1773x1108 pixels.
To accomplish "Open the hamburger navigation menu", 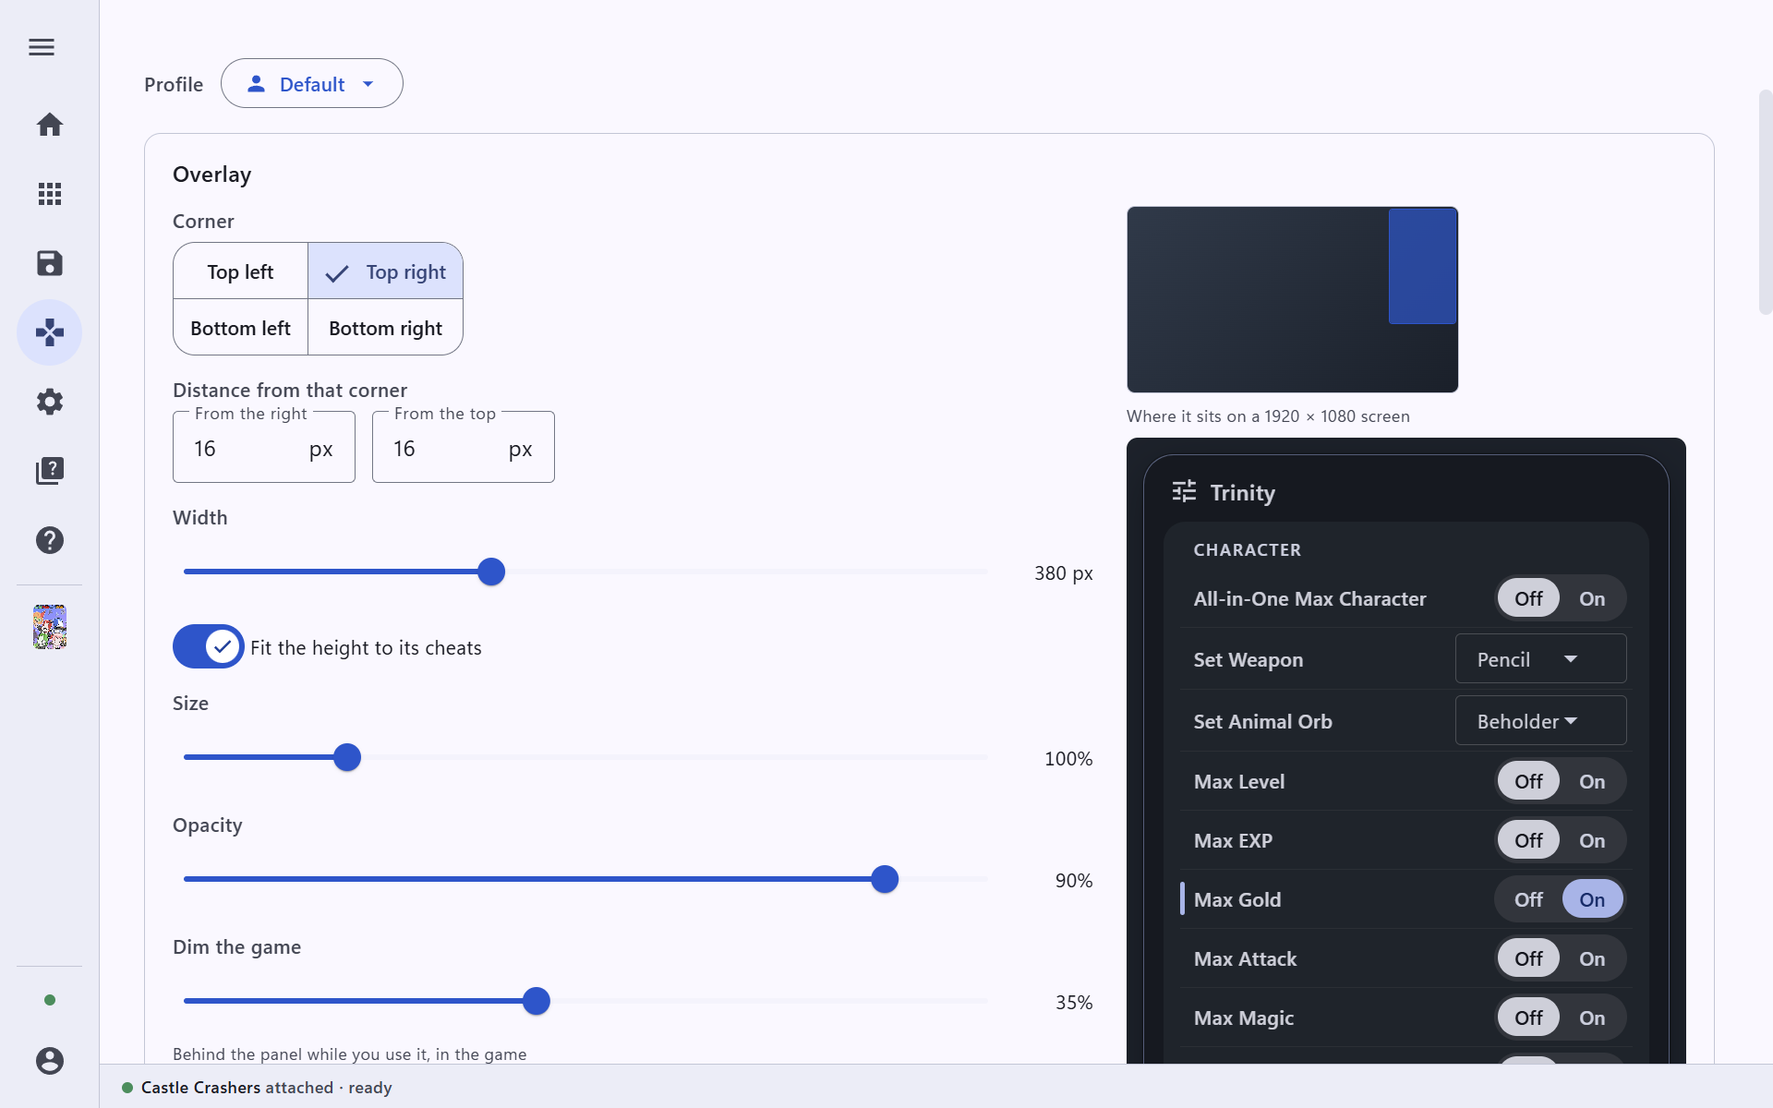I will point(42,47).
